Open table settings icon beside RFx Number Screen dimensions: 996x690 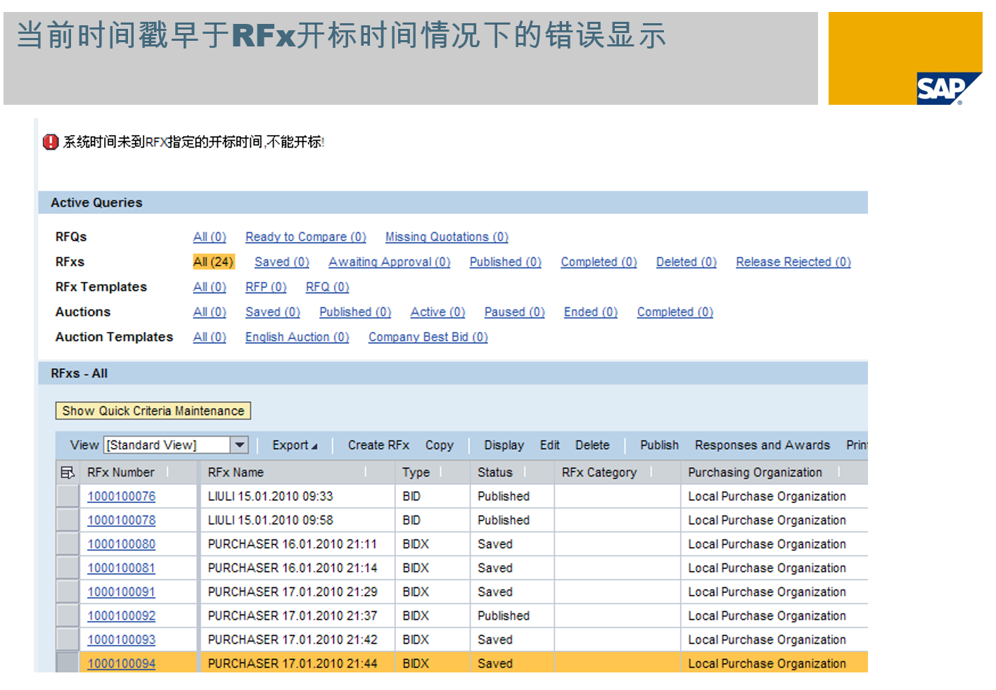coord(68,473)
